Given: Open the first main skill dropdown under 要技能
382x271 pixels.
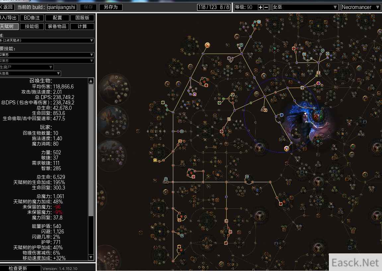Looking at the screenshot, I should (x=47, y=55).
